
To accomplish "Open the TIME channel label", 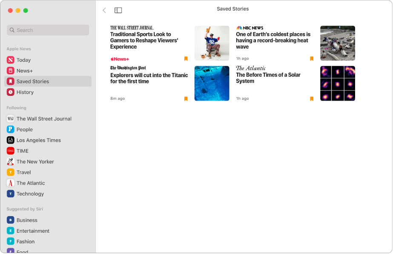I will pos(23,151).
